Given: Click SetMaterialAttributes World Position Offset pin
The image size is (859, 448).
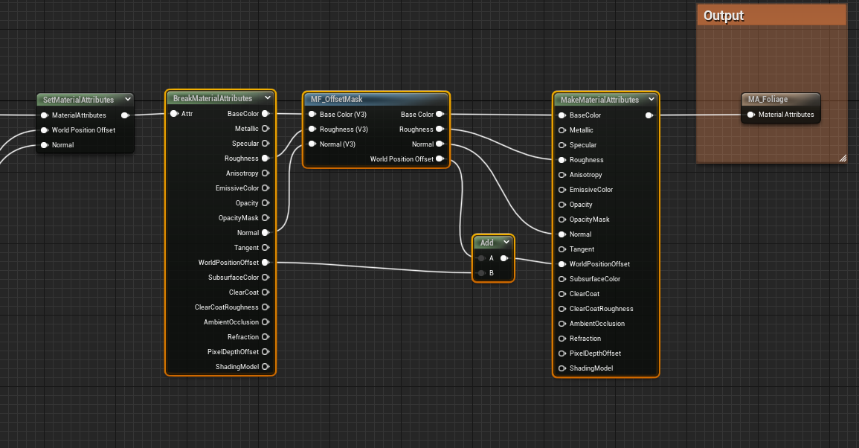Looking at the screenshot, I should point(45,130).
